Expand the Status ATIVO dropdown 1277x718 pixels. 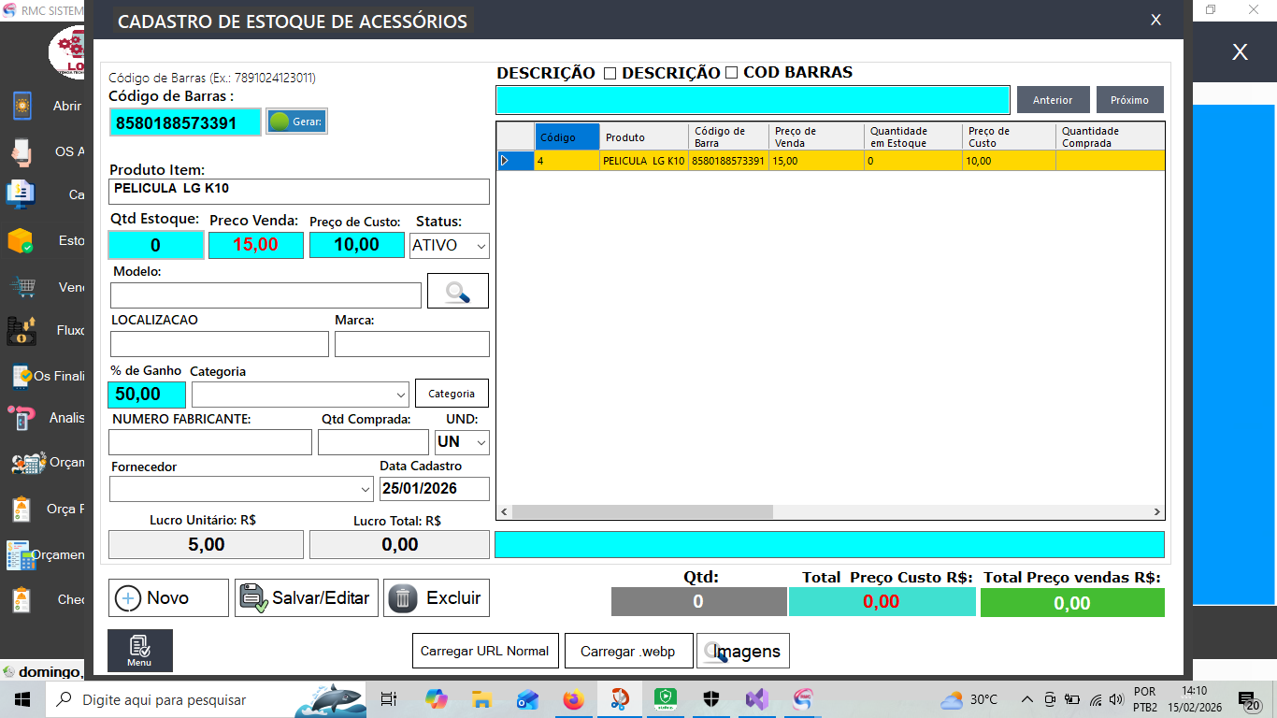pyautogui.click(x=450, y=246)
